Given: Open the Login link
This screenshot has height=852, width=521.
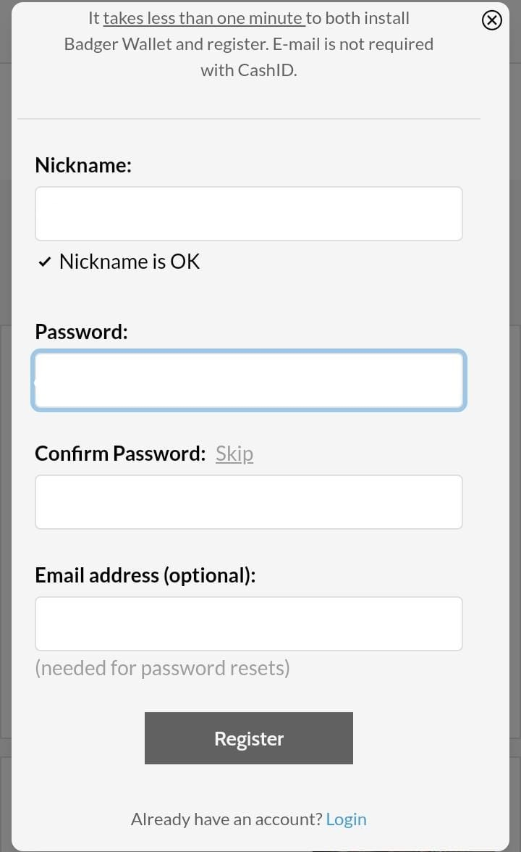Looking at the screenshot, I should [346, 819].
